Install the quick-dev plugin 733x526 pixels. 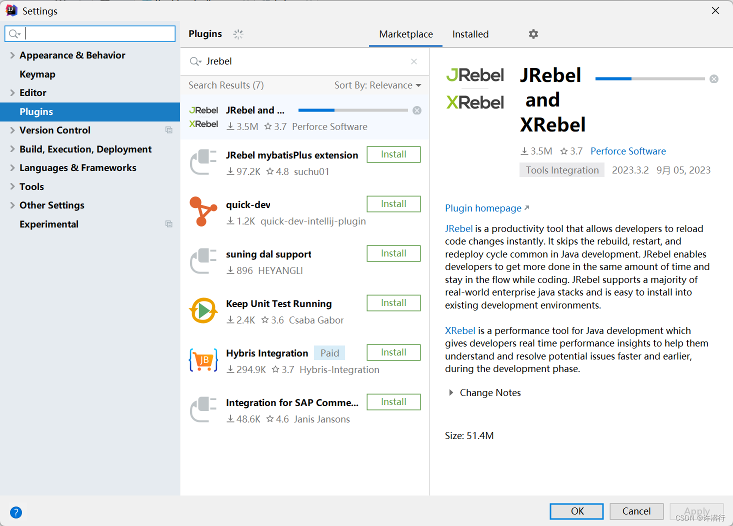(x=393, y=204)
